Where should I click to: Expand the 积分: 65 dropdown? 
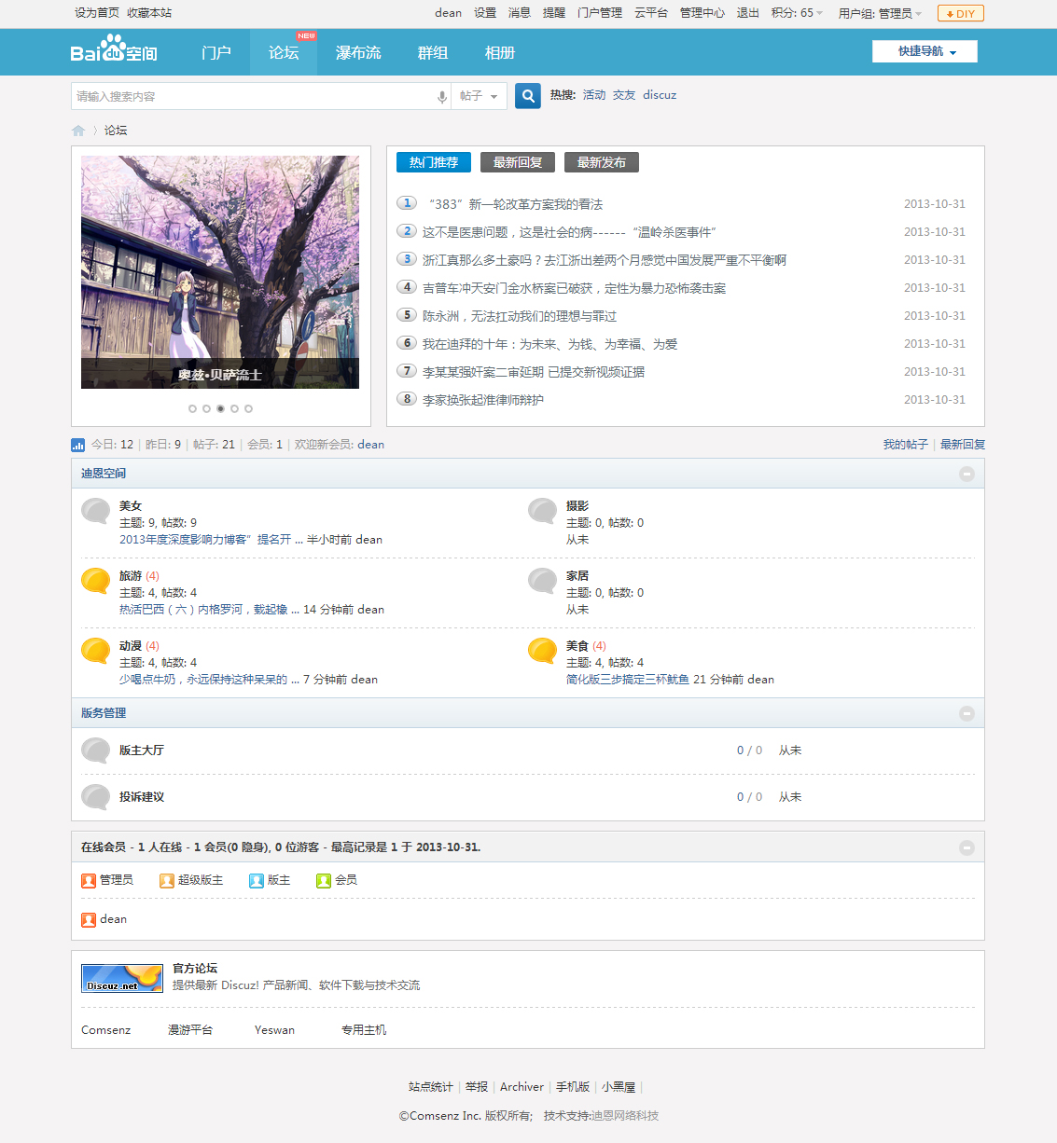[x=797, y=13]
